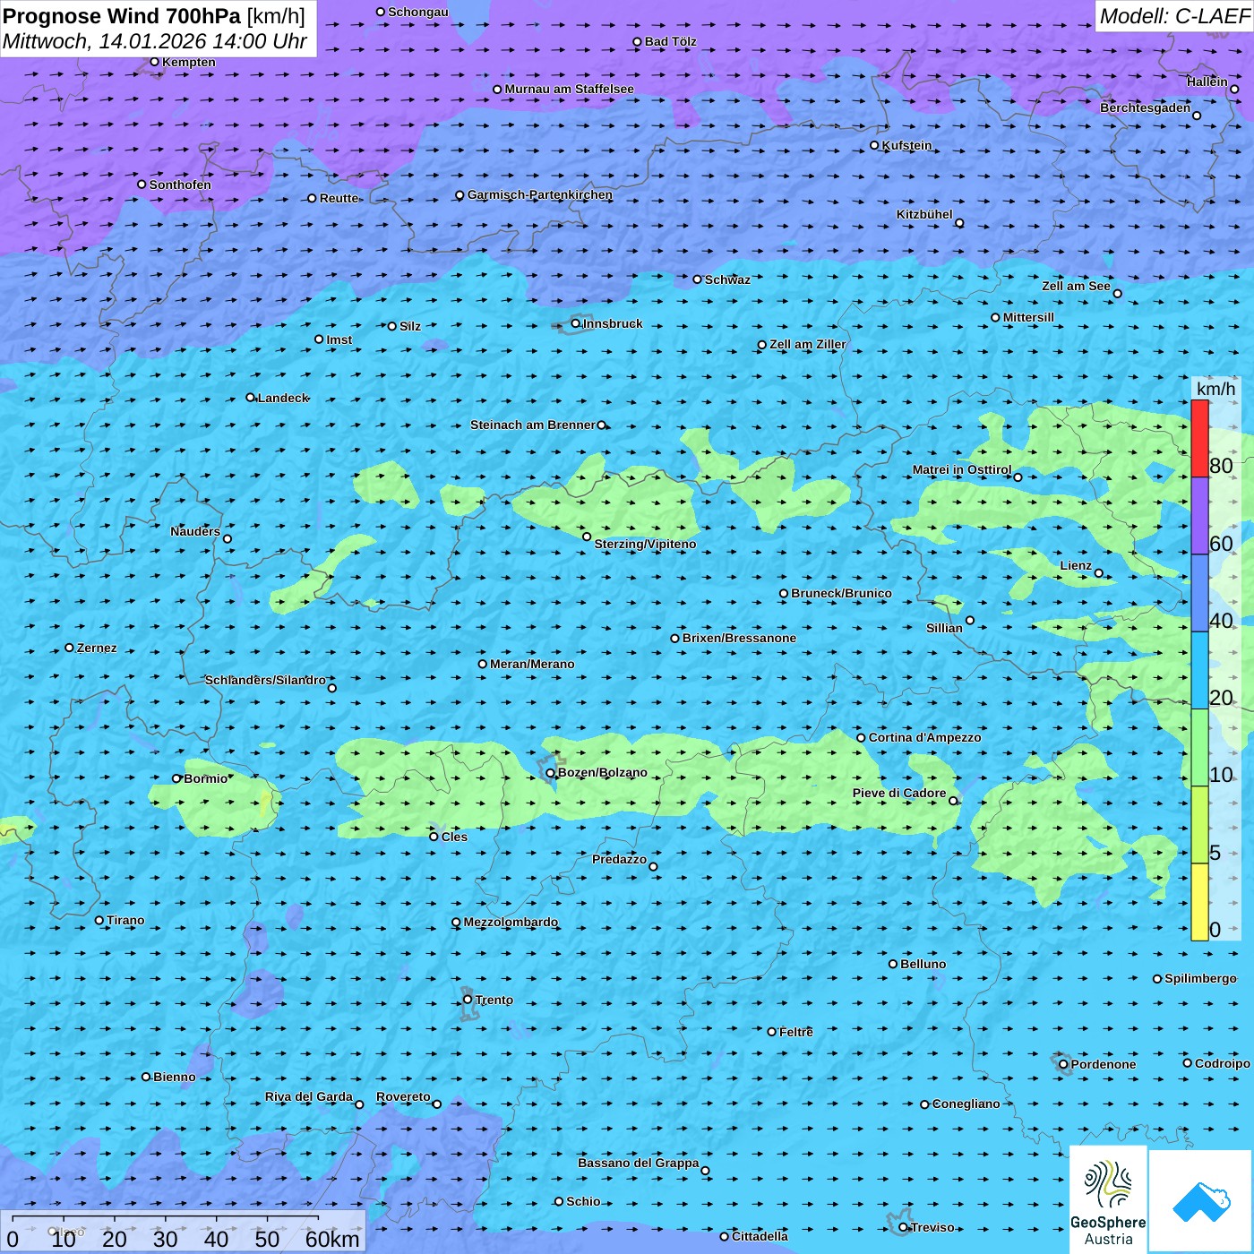The height and width of the screenshot is (1254, 1254).
Task: Click the red 80 km/h legend color
Action: (x=1199, y=438)
